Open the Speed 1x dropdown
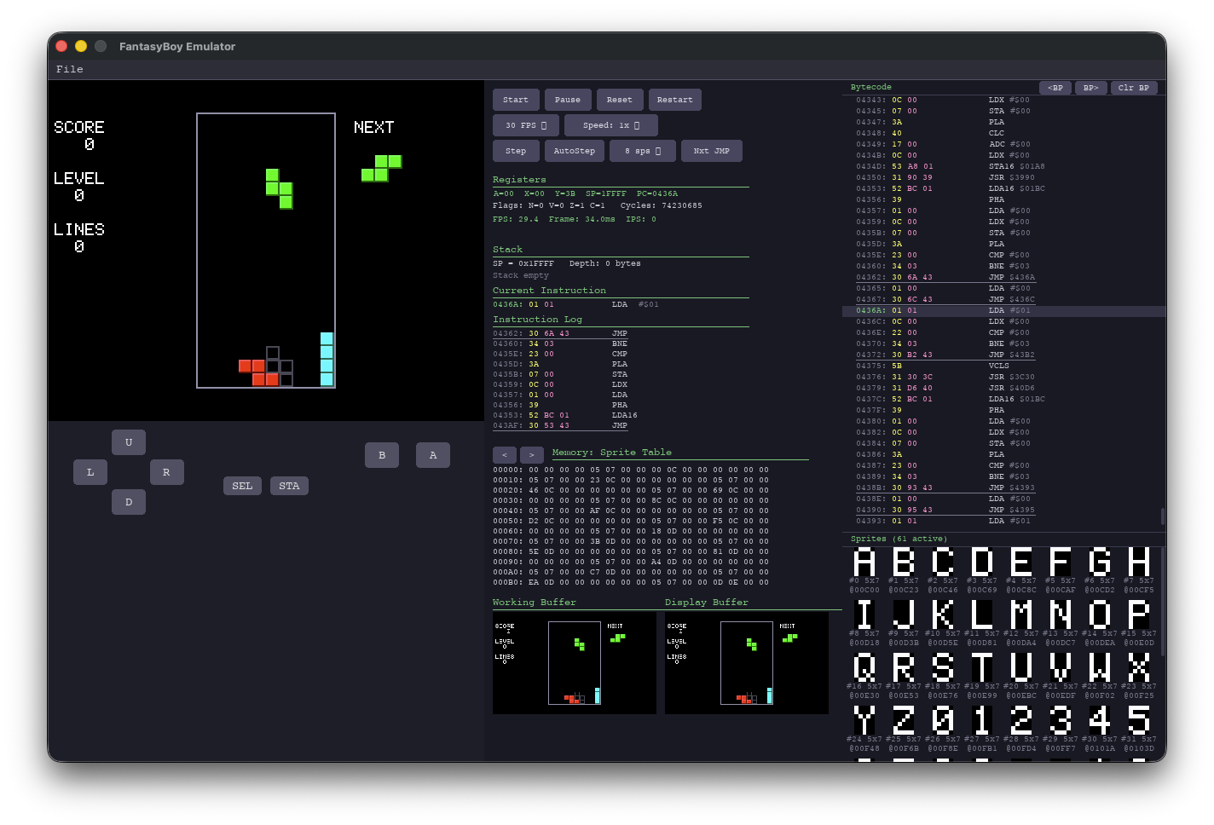Screen dimensions: 1214x825 (x=611, y=125)
